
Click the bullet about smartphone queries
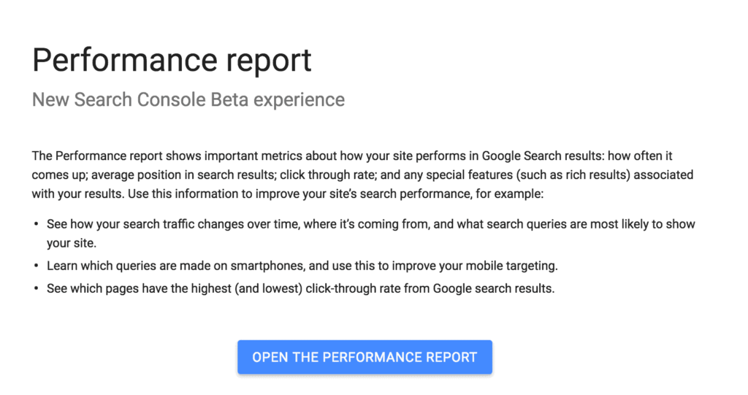(x=302, y=266)
